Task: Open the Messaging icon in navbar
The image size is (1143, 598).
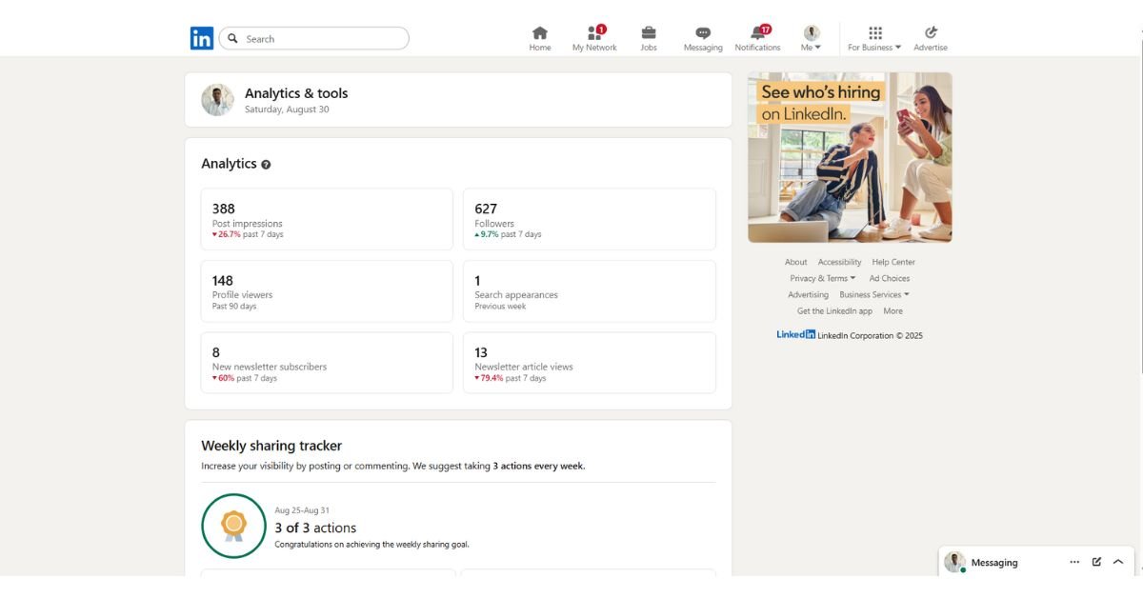Action: 703,33
